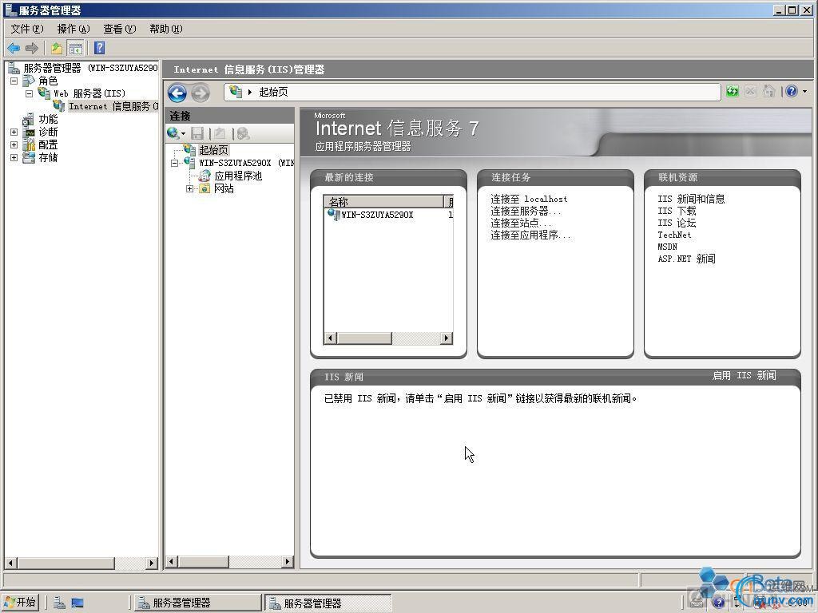Open IIS 下载 link
This screenshot has width=818, height=613.
[677, 211]
